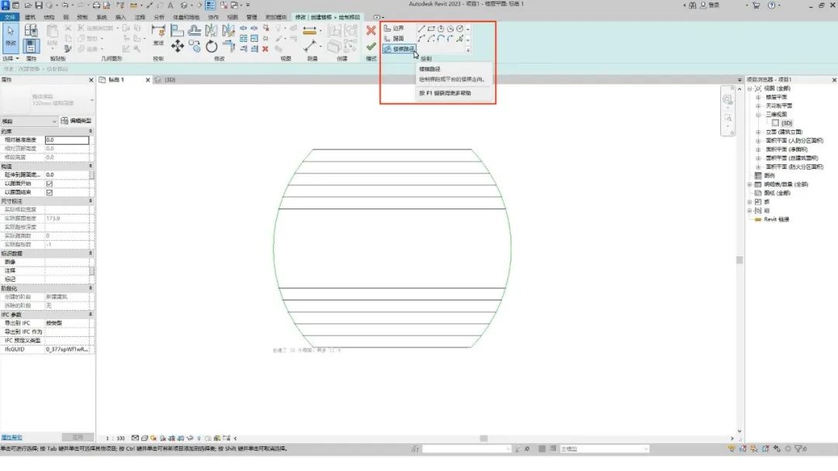Viewport: 838px width, 471px height.
Task: Click the red X cancel edit mode icon
Action: point(371,31)
